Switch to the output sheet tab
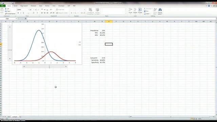This screenshot has height=122, width=217. click(x=15, y=117)
